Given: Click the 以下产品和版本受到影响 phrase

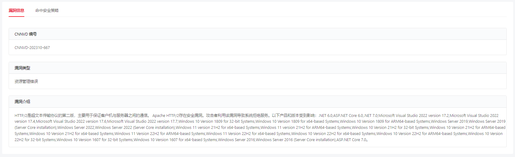Looking at the screenshot, I should coord(293,115).
